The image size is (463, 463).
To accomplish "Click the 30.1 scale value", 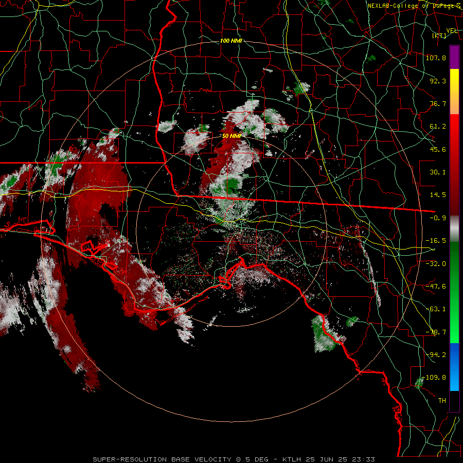I will pyautogui.click(x=438, y=172).
